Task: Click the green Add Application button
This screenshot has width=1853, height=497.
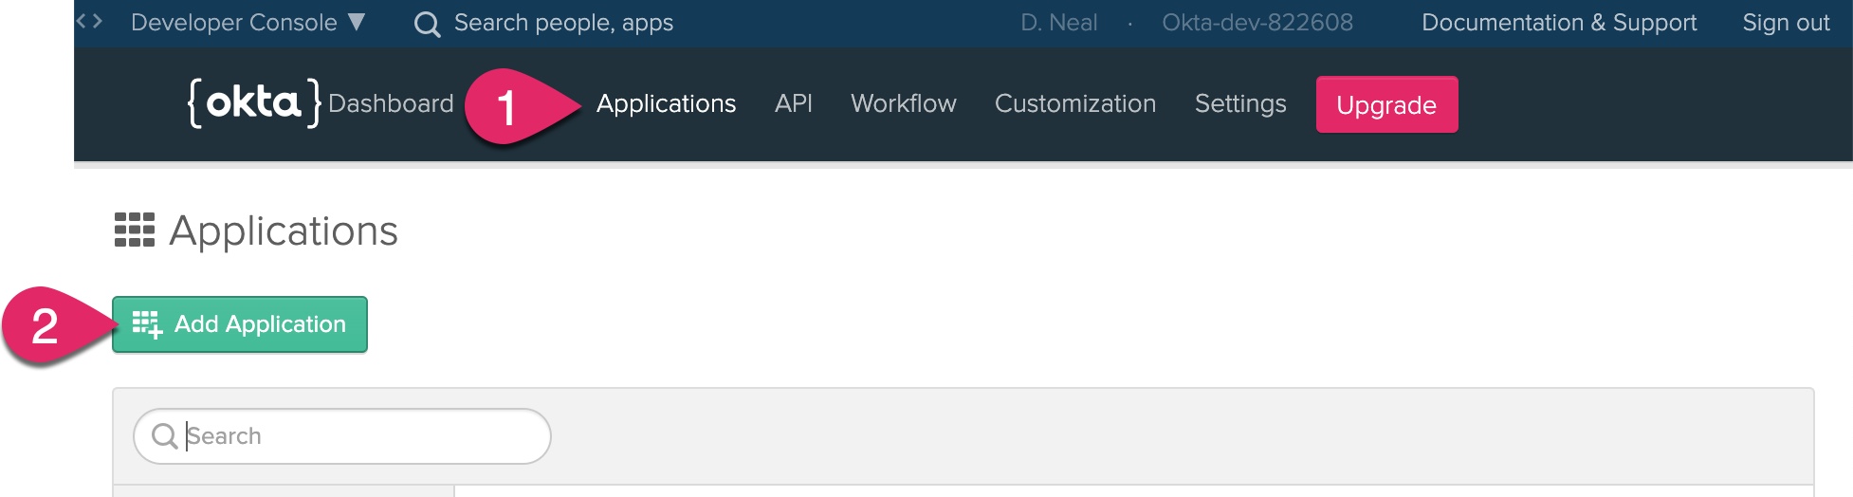Action: click(240, 324)
